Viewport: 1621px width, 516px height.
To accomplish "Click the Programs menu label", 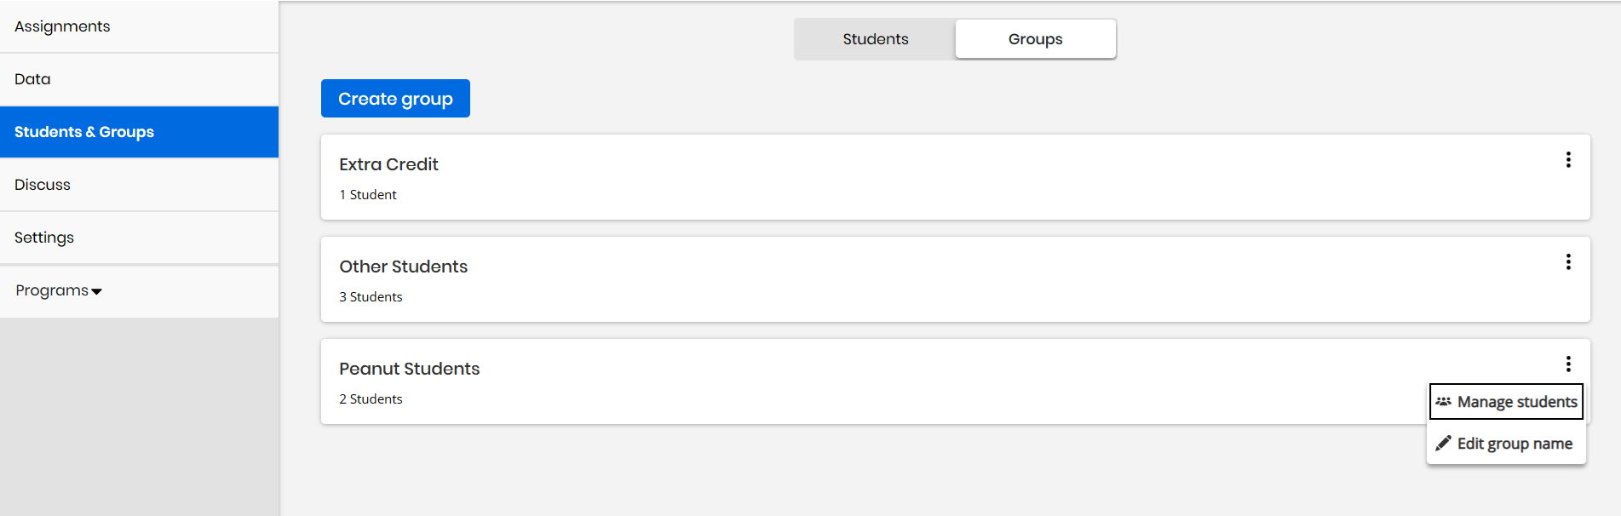I will [x=52, y=290].
